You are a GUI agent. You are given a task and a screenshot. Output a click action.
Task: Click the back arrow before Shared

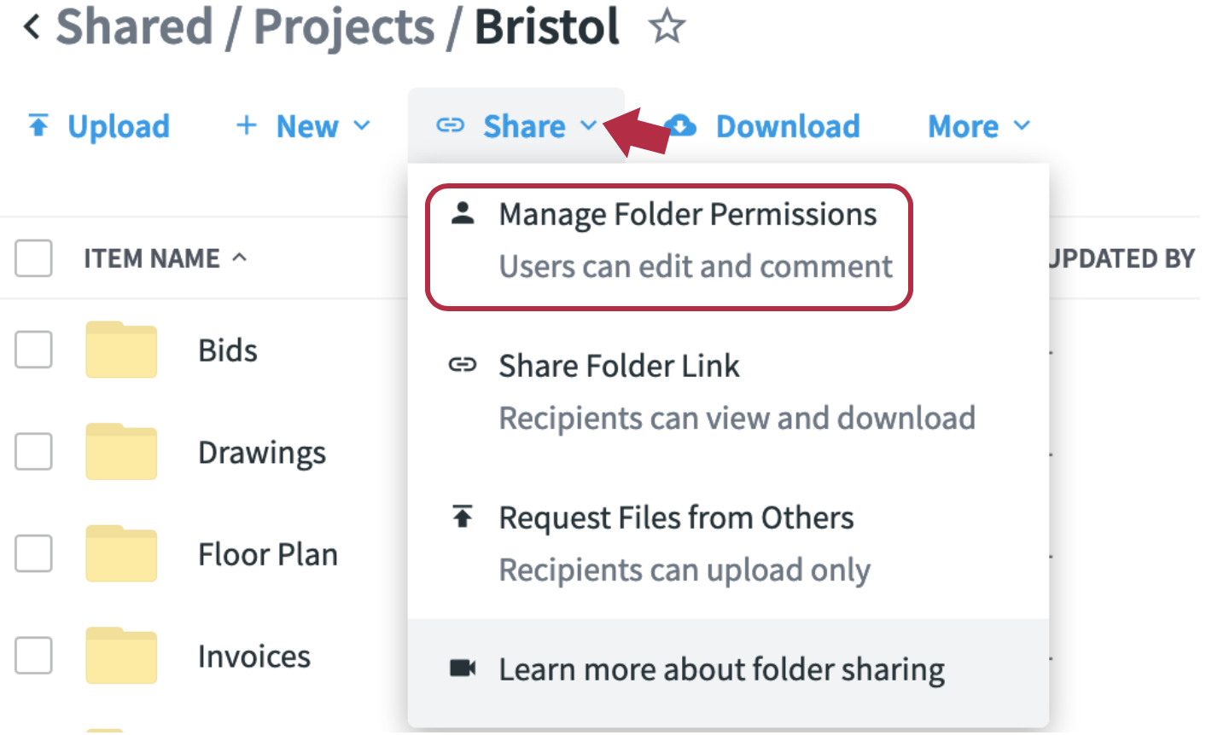point(32,27)
